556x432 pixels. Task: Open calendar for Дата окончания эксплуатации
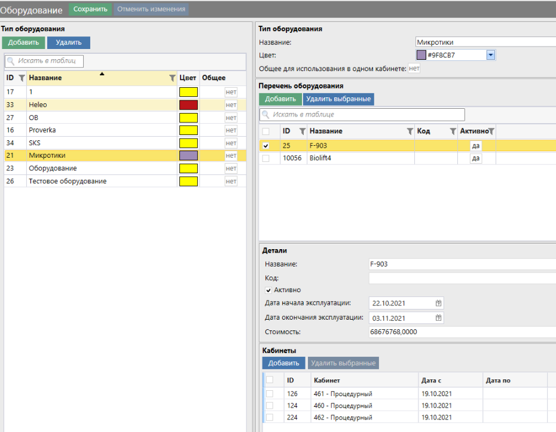pos(438,318)
